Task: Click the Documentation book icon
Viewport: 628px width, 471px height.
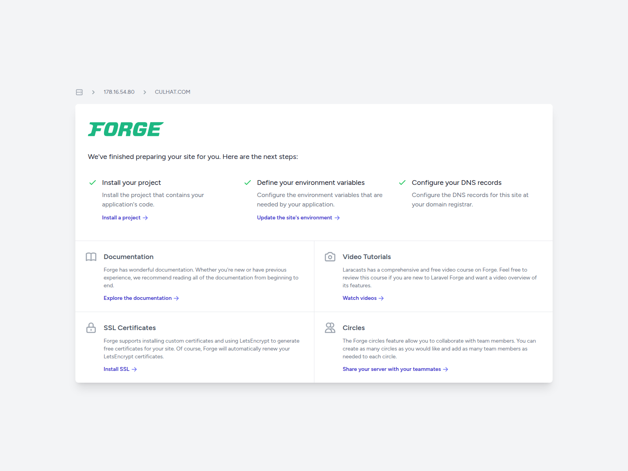Action: click(91, 257)
